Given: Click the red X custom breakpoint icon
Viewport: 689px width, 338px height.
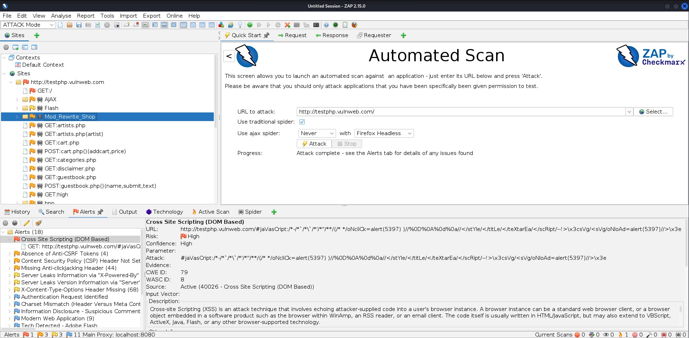Looking at the screenshot, I should pyautogui.click(x=287, y=25).
